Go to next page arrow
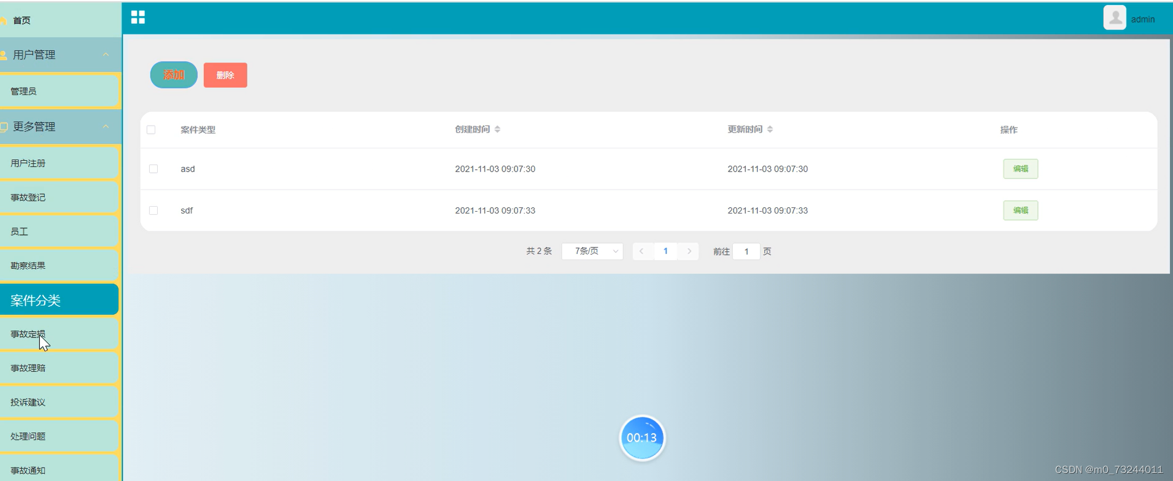The width and height of the screenshot is (1173, 481). click(689, 251)
